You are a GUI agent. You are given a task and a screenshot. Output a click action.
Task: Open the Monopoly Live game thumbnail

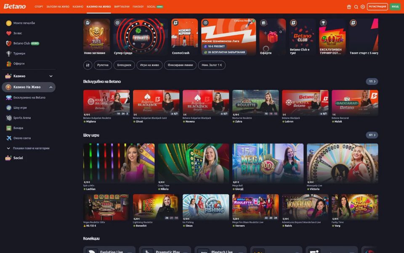click(343, 164)
